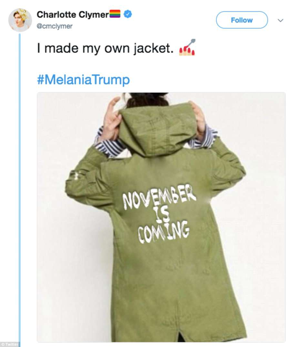Image resolution: width=295 pixels, height=347 pixels.
Task: Click the blue verified badge
Action: click(127, 14)
